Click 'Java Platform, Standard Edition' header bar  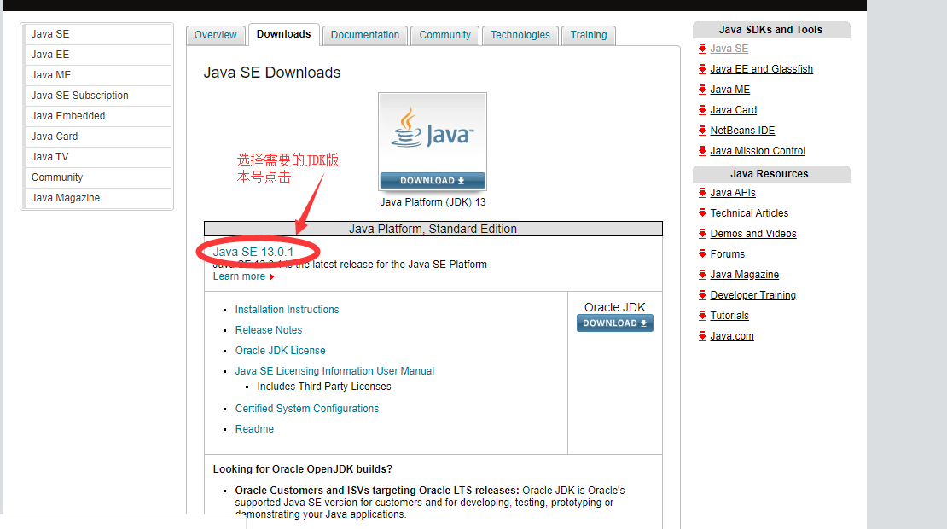click(x=433, y=229)
